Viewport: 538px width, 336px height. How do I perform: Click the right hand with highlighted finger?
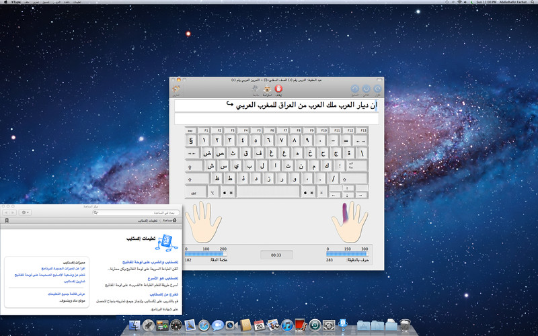(350, 222)
